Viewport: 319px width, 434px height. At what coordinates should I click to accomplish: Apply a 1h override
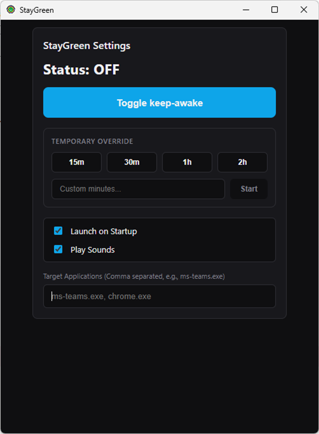coord(187,162)
